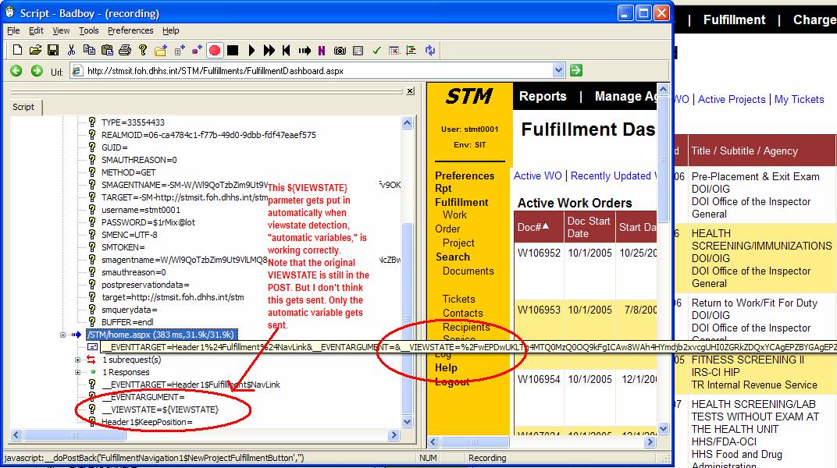The height and width of the screenshot is (468, 837).
Task: Click the Save floppy disk icon
Action: pyautogui.click(x=53, y=51)
